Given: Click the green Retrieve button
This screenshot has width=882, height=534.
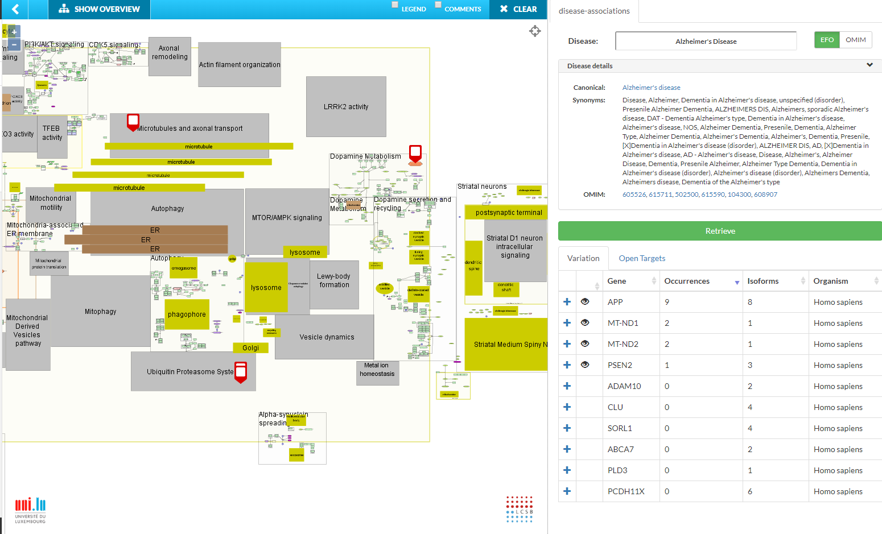Looking at the screenshot, I should [x=720, y=231].
